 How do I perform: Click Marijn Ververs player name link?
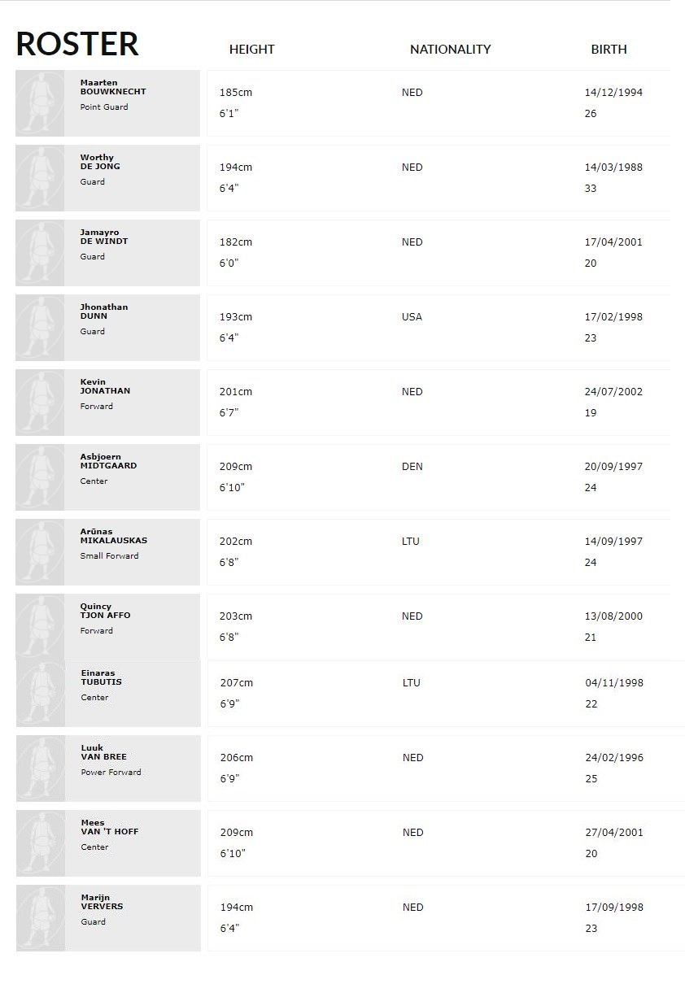point(102,902)
